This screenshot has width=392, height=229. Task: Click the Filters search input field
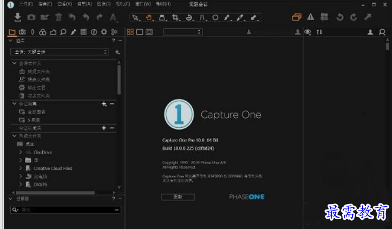[x=66, y=210]
